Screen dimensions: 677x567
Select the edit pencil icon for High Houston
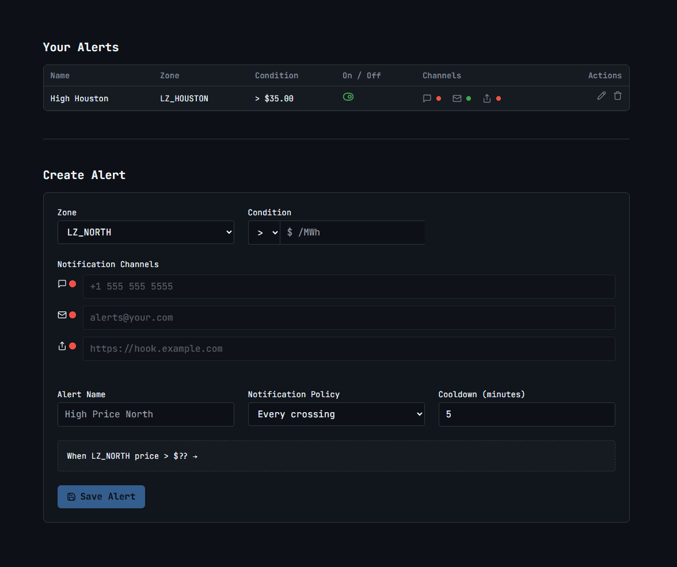[x=601, y=96]
